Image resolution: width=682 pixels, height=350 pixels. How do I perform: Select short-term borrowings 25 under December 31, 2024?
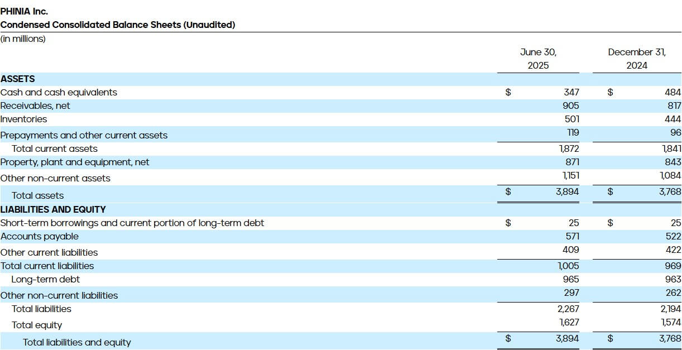(x=676, y=223)
